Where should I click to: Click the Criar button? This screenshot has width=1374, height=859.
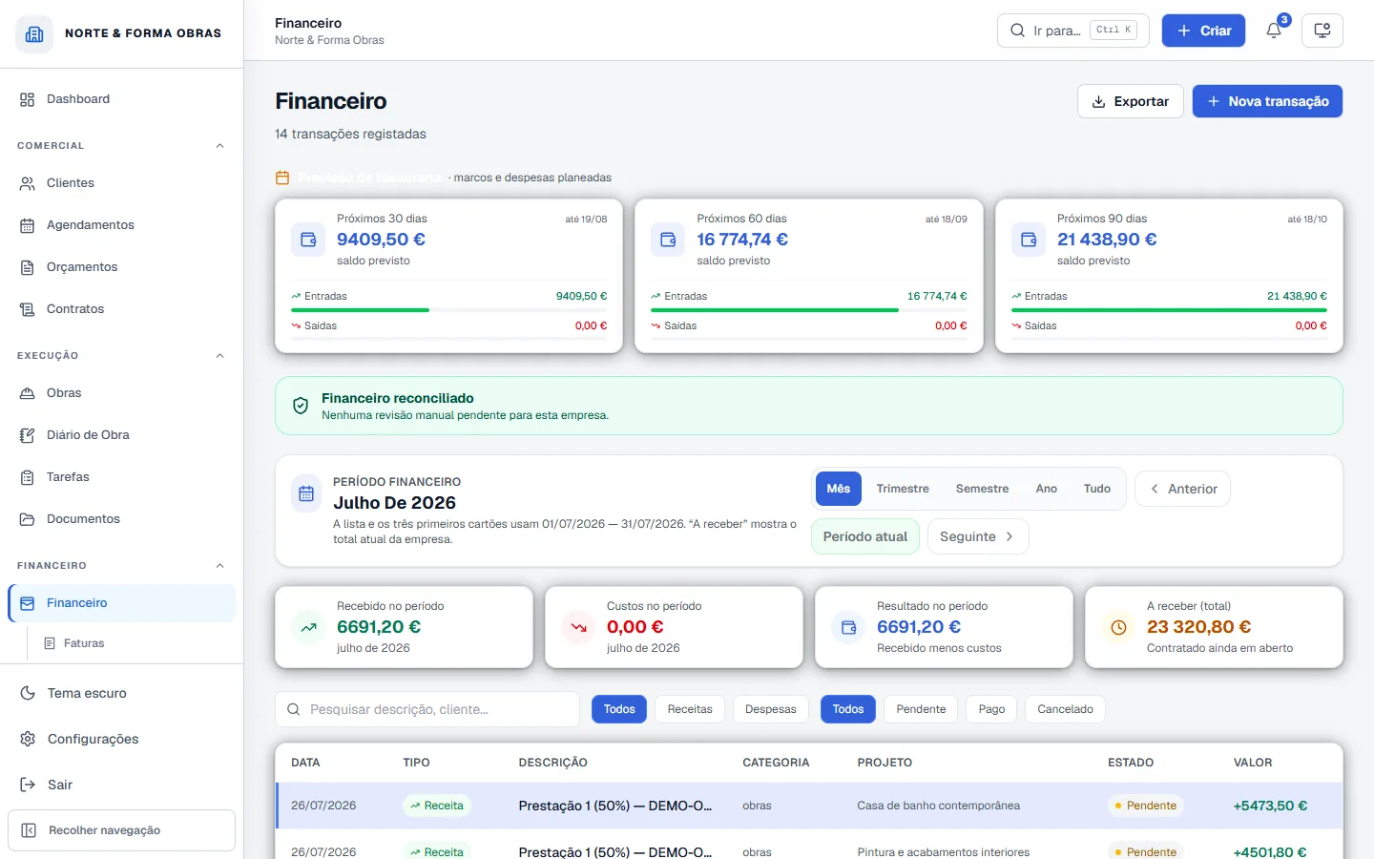(x=1203, y=31)
